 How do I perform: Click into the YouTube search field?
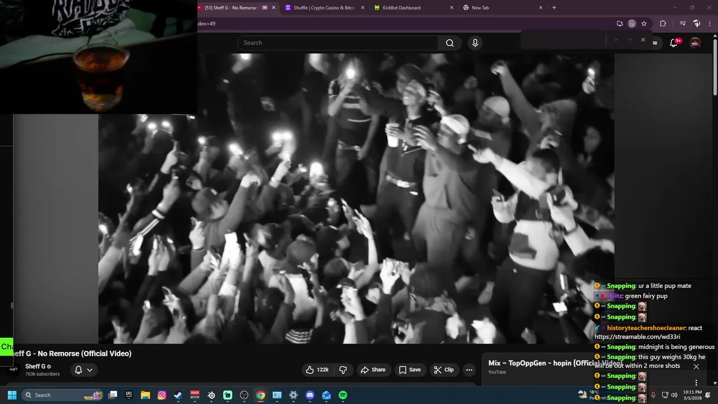(x=338, y=43)
